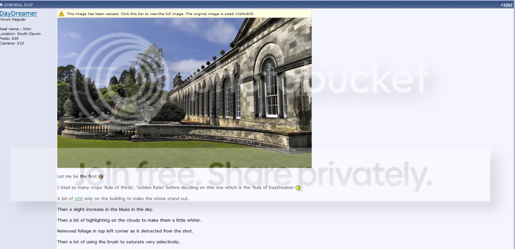Open the resized building photo
This screenshot has width=515, height=249.
184,93
